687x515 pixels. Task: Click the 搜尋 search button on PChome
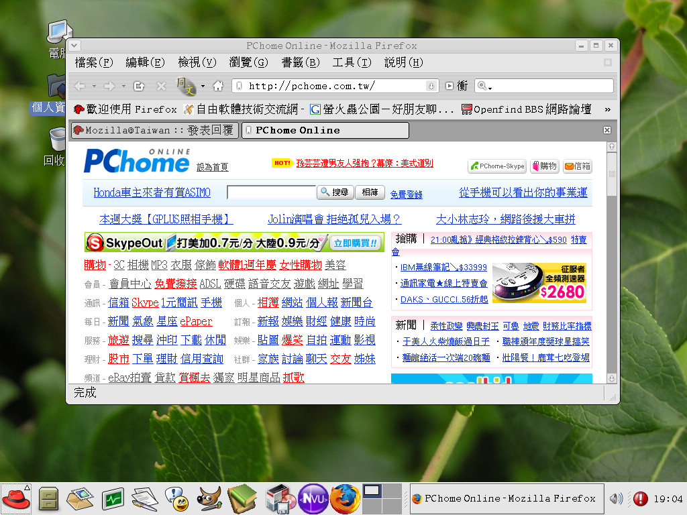[335, 192]
